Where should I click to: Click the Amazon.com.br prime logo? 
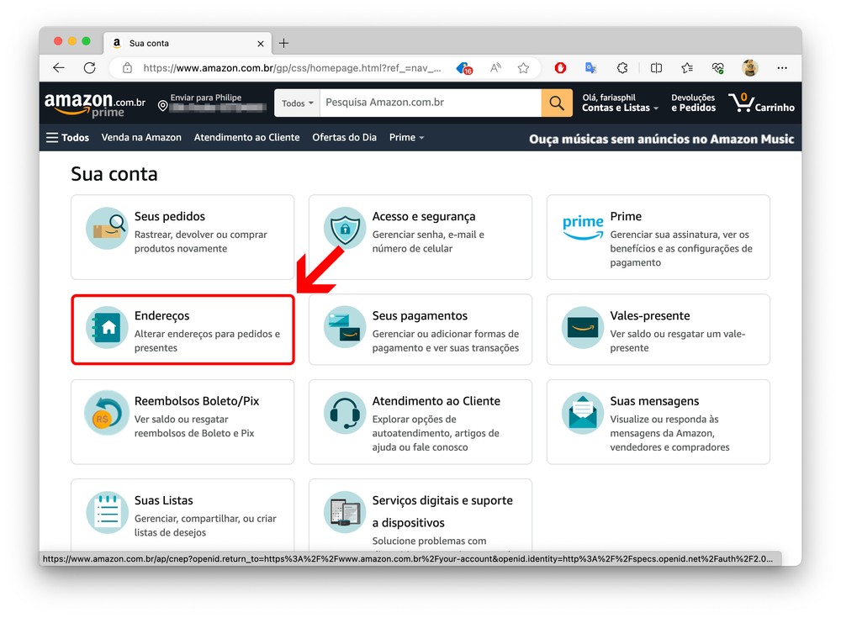pos(95,104)
